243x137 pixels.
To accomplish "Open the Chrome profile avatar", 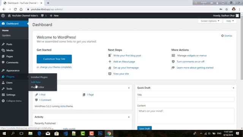I will pyautogui.click(x=234, y=9).
